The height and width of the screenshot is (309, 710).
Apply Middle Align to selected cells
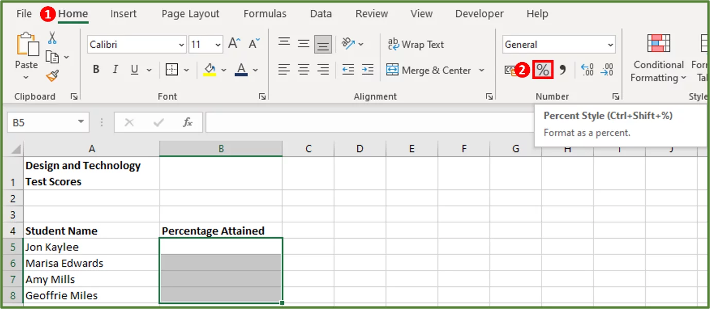pyautogui.click(x=303, y=44)
